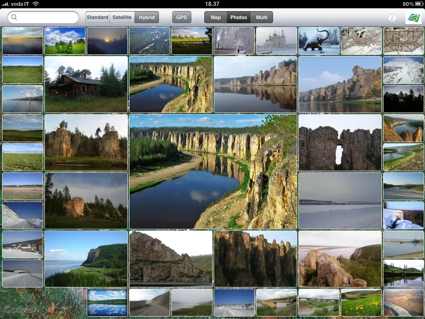Open the white cathedral in snow photo

(277, 41)
